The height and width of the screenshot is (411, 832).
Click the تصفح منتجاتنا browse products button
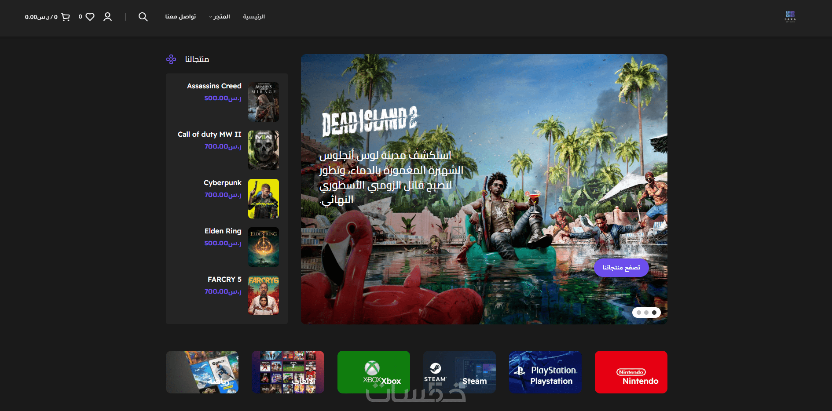click(x=621, y=268)
